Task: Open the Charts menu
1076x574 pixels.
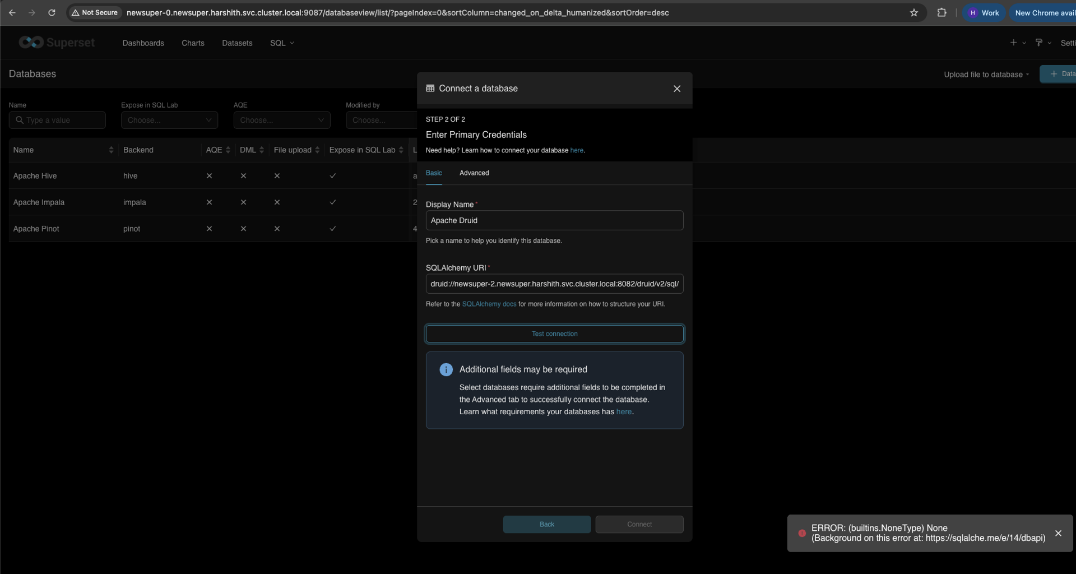Action: [x=193, y=43]
